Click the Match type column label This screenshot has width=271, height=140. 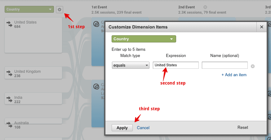pyautogui.click(x=130, y=56)
